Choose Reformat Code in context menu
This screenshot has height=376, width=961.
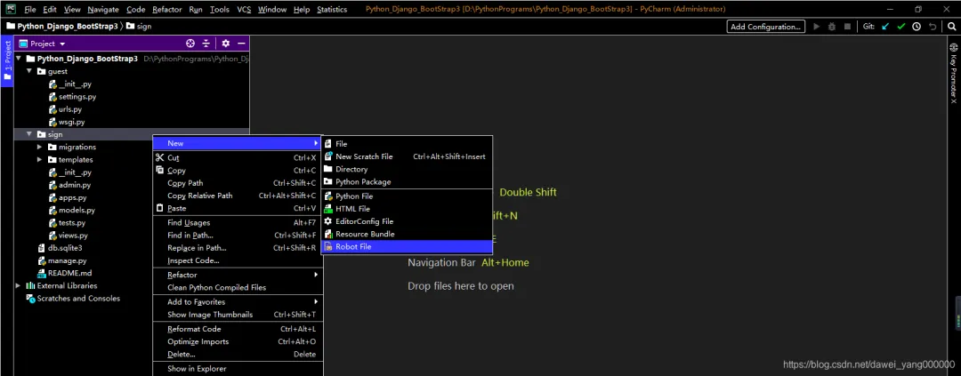238,329
